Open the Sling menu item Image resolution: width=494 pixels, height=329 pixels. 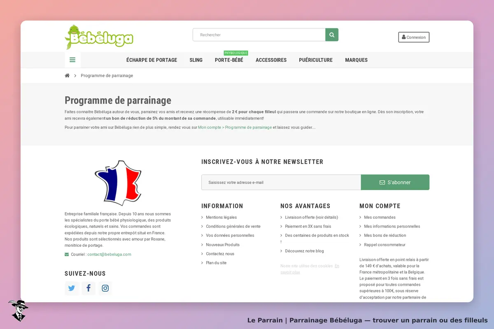[196, 60]
